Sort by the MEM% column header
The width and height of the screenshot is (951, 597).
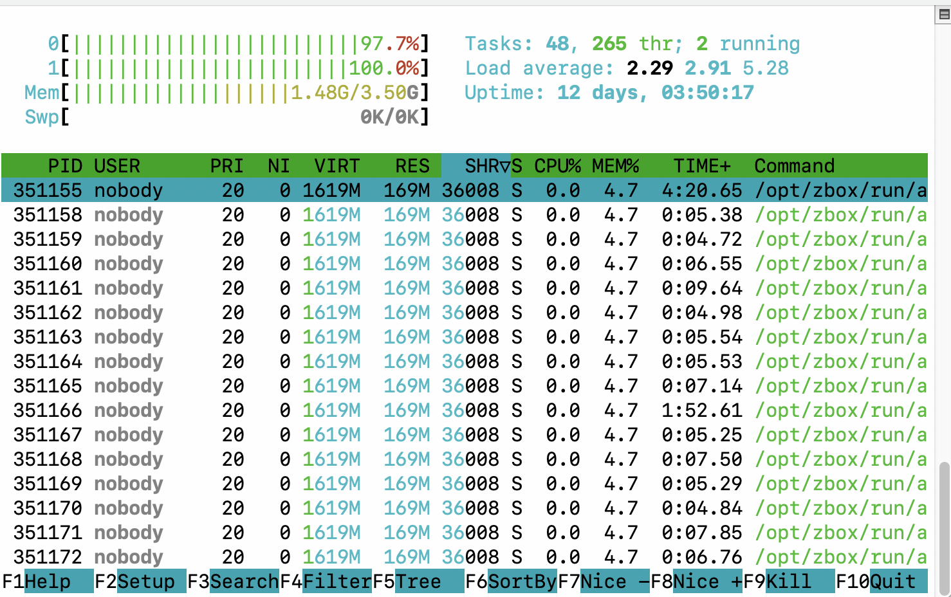tap(615, 166)
